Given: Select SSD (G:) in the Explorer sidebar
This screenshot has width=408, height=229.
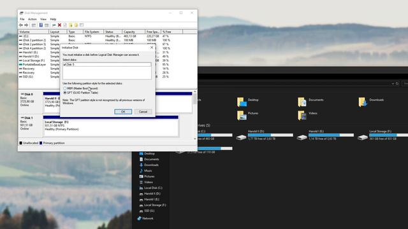Looking at the screenshot, I should [147, 211].
